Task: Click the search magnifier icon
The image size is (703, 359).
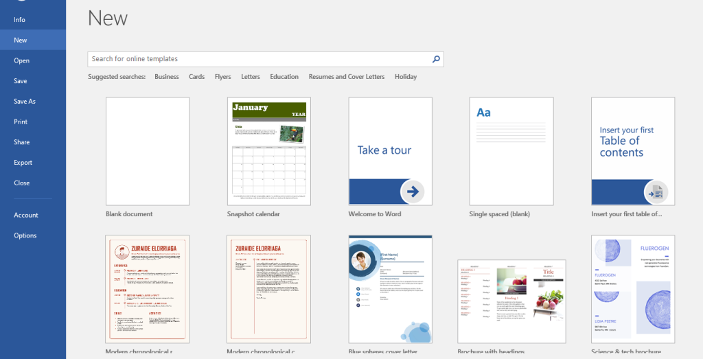Action: pos(436,60)
